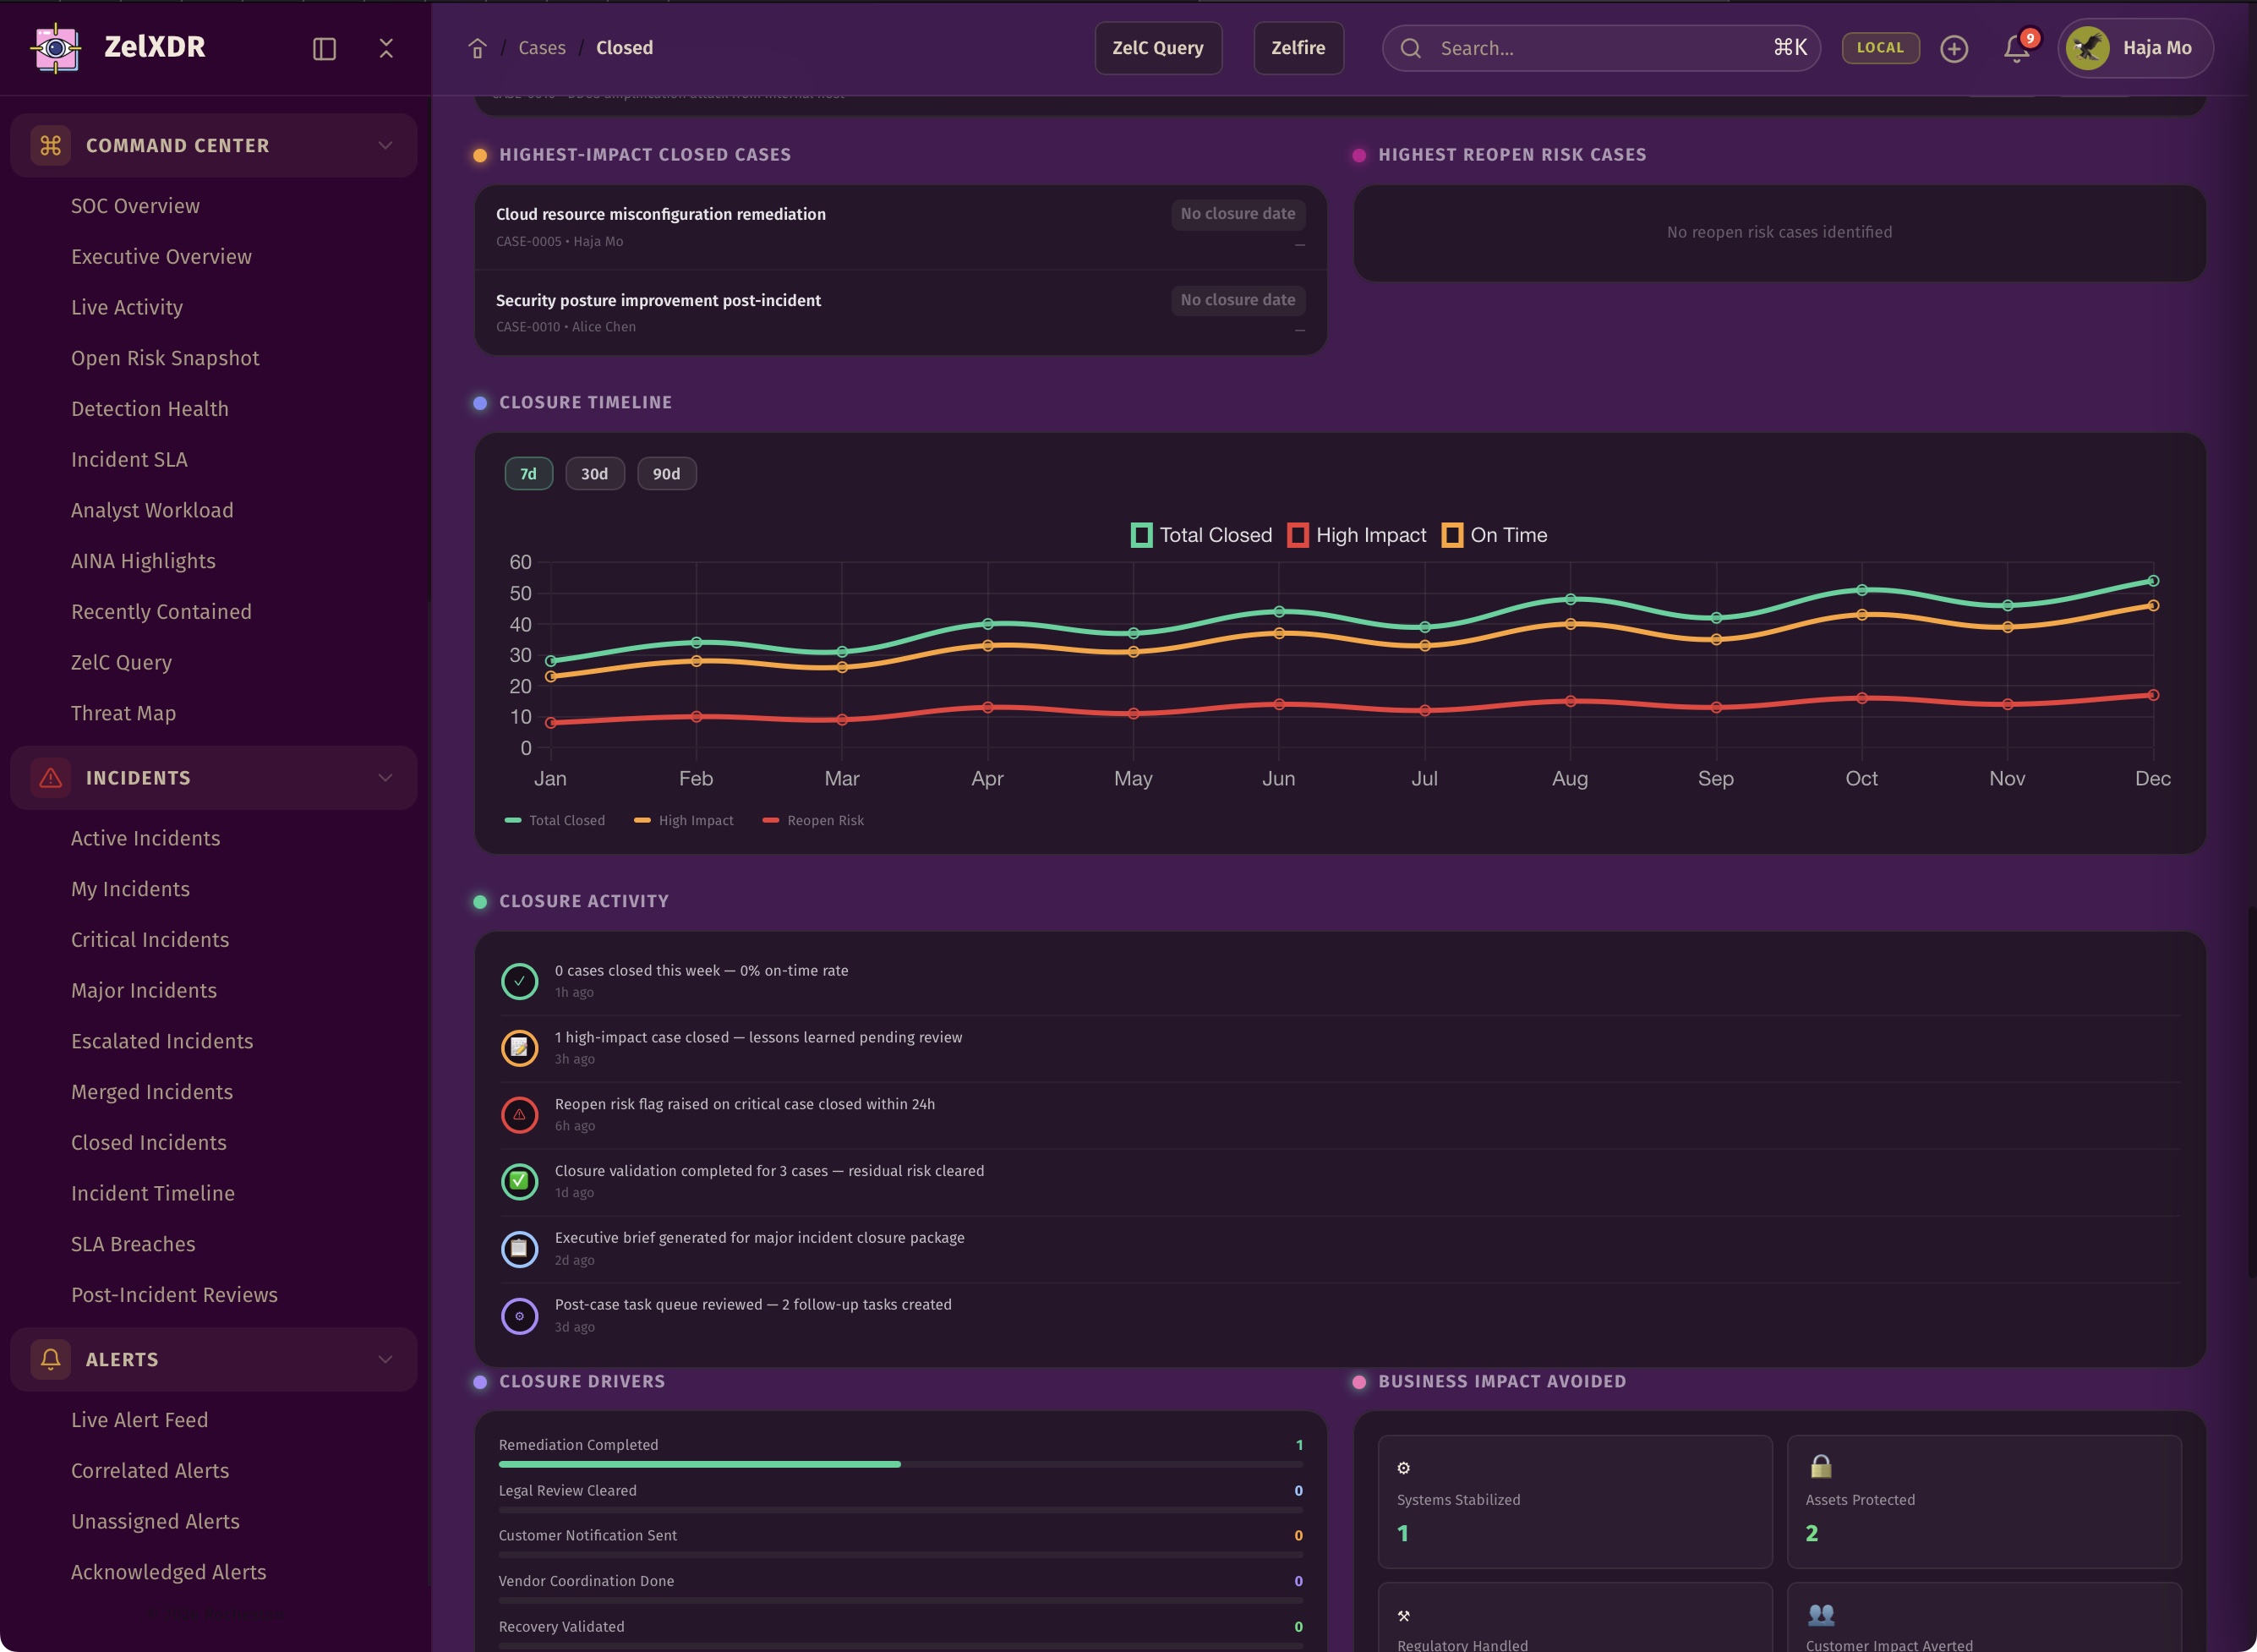Toggle the sidebar panel layout icon
This screenshot has height=1652, width=2257.
[x=324, y=49]
